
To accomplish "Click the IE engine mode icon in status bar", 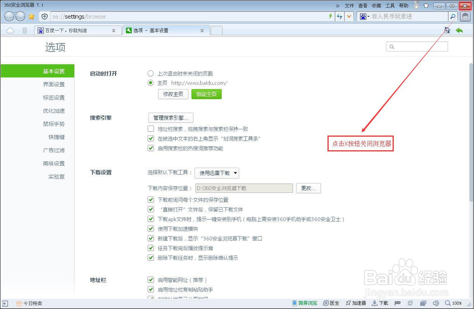I will 410,303.
